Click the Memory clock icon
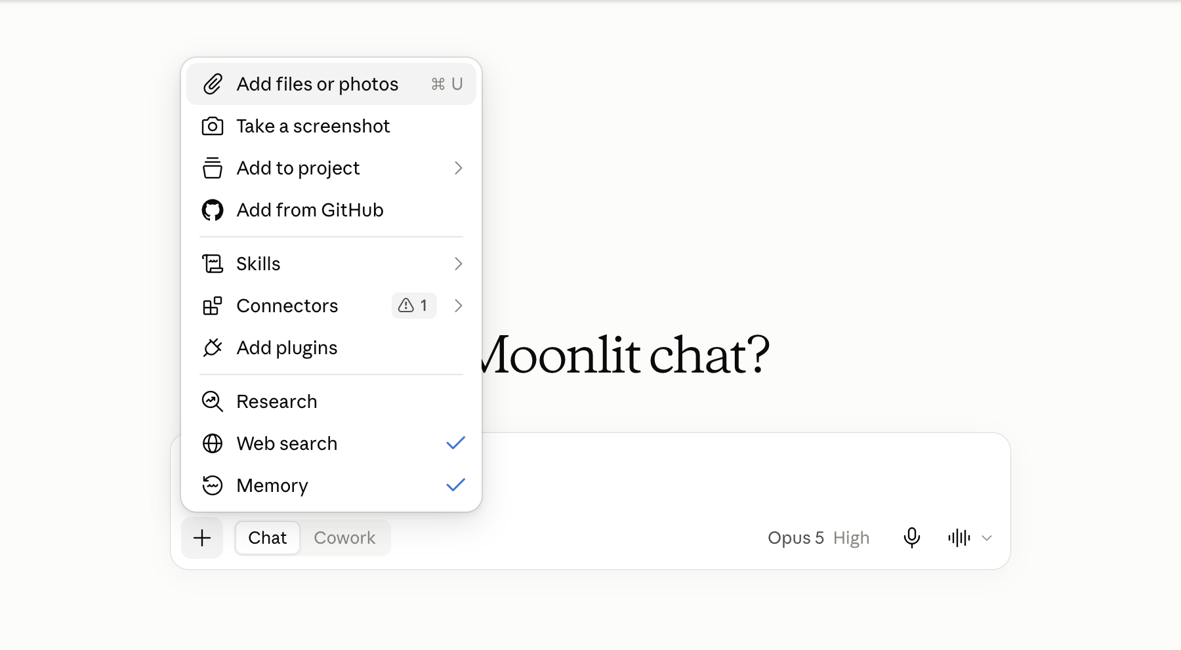The height and width of the screenshot is (650, 1181). point(213,485)
